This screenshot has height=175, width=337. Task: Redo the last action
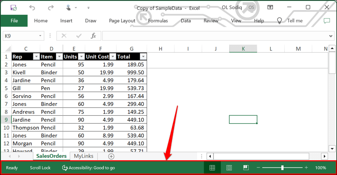(51, 8)
